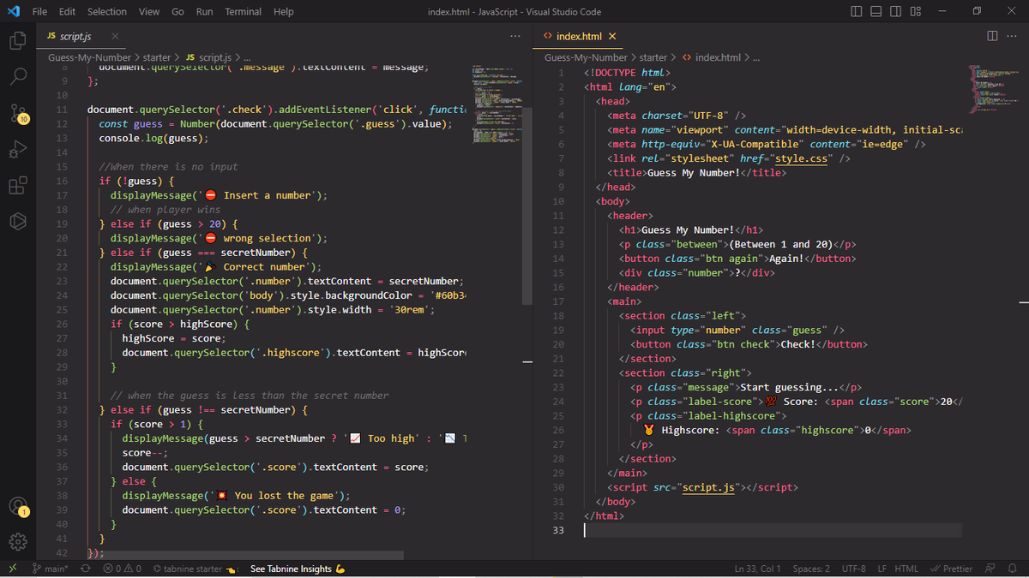Open More Actions for script.js editor group
The image size is (1029, 578).
[514, 36]
